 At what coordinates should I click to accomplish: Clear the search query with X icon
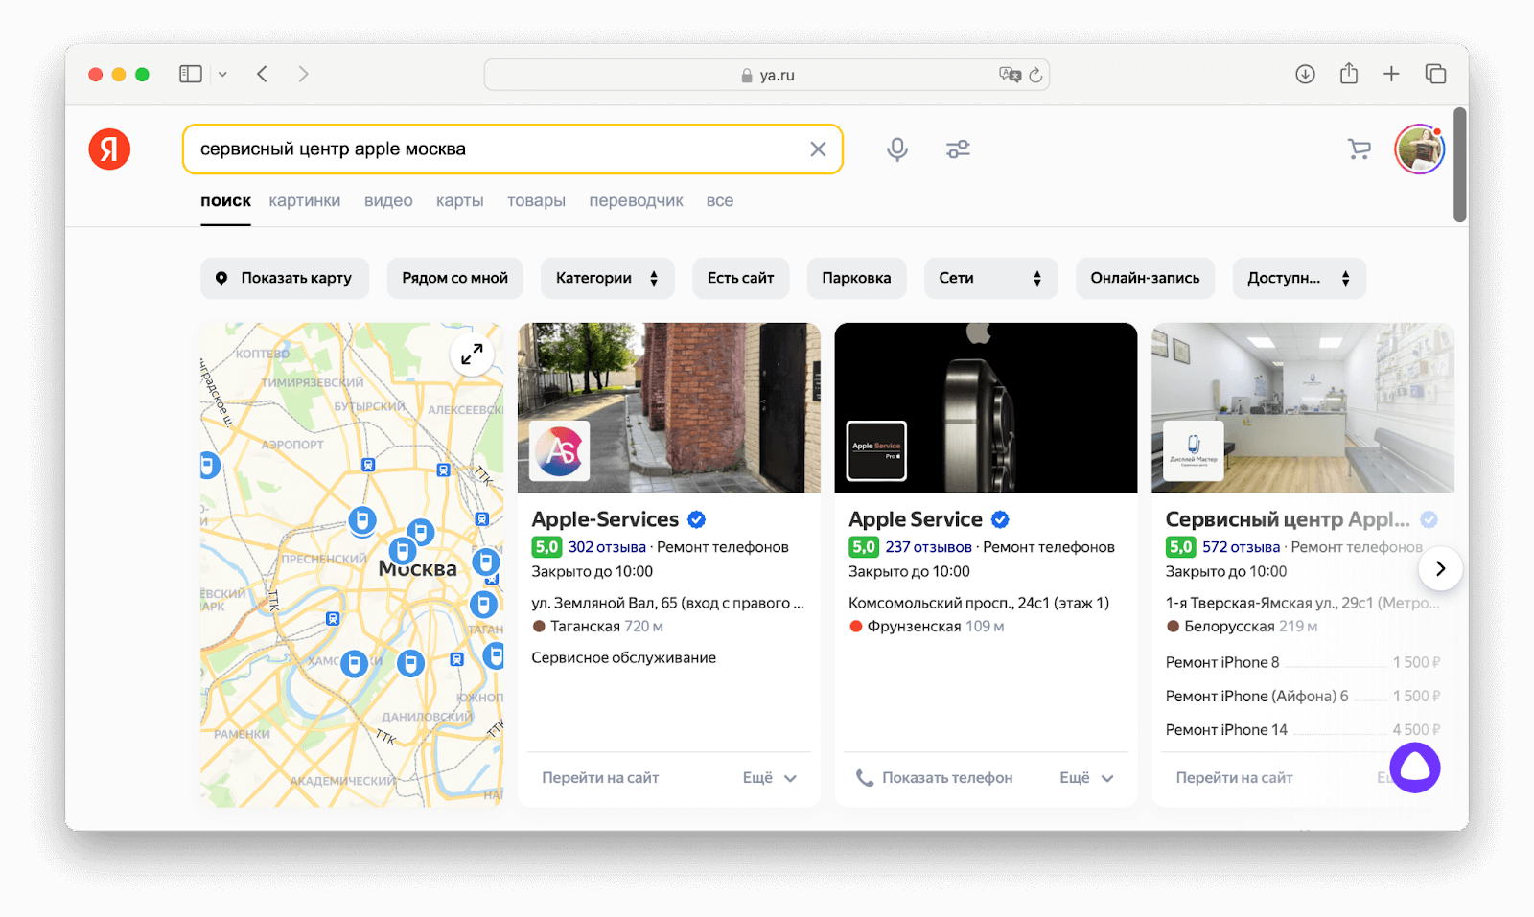coord(818,149)
